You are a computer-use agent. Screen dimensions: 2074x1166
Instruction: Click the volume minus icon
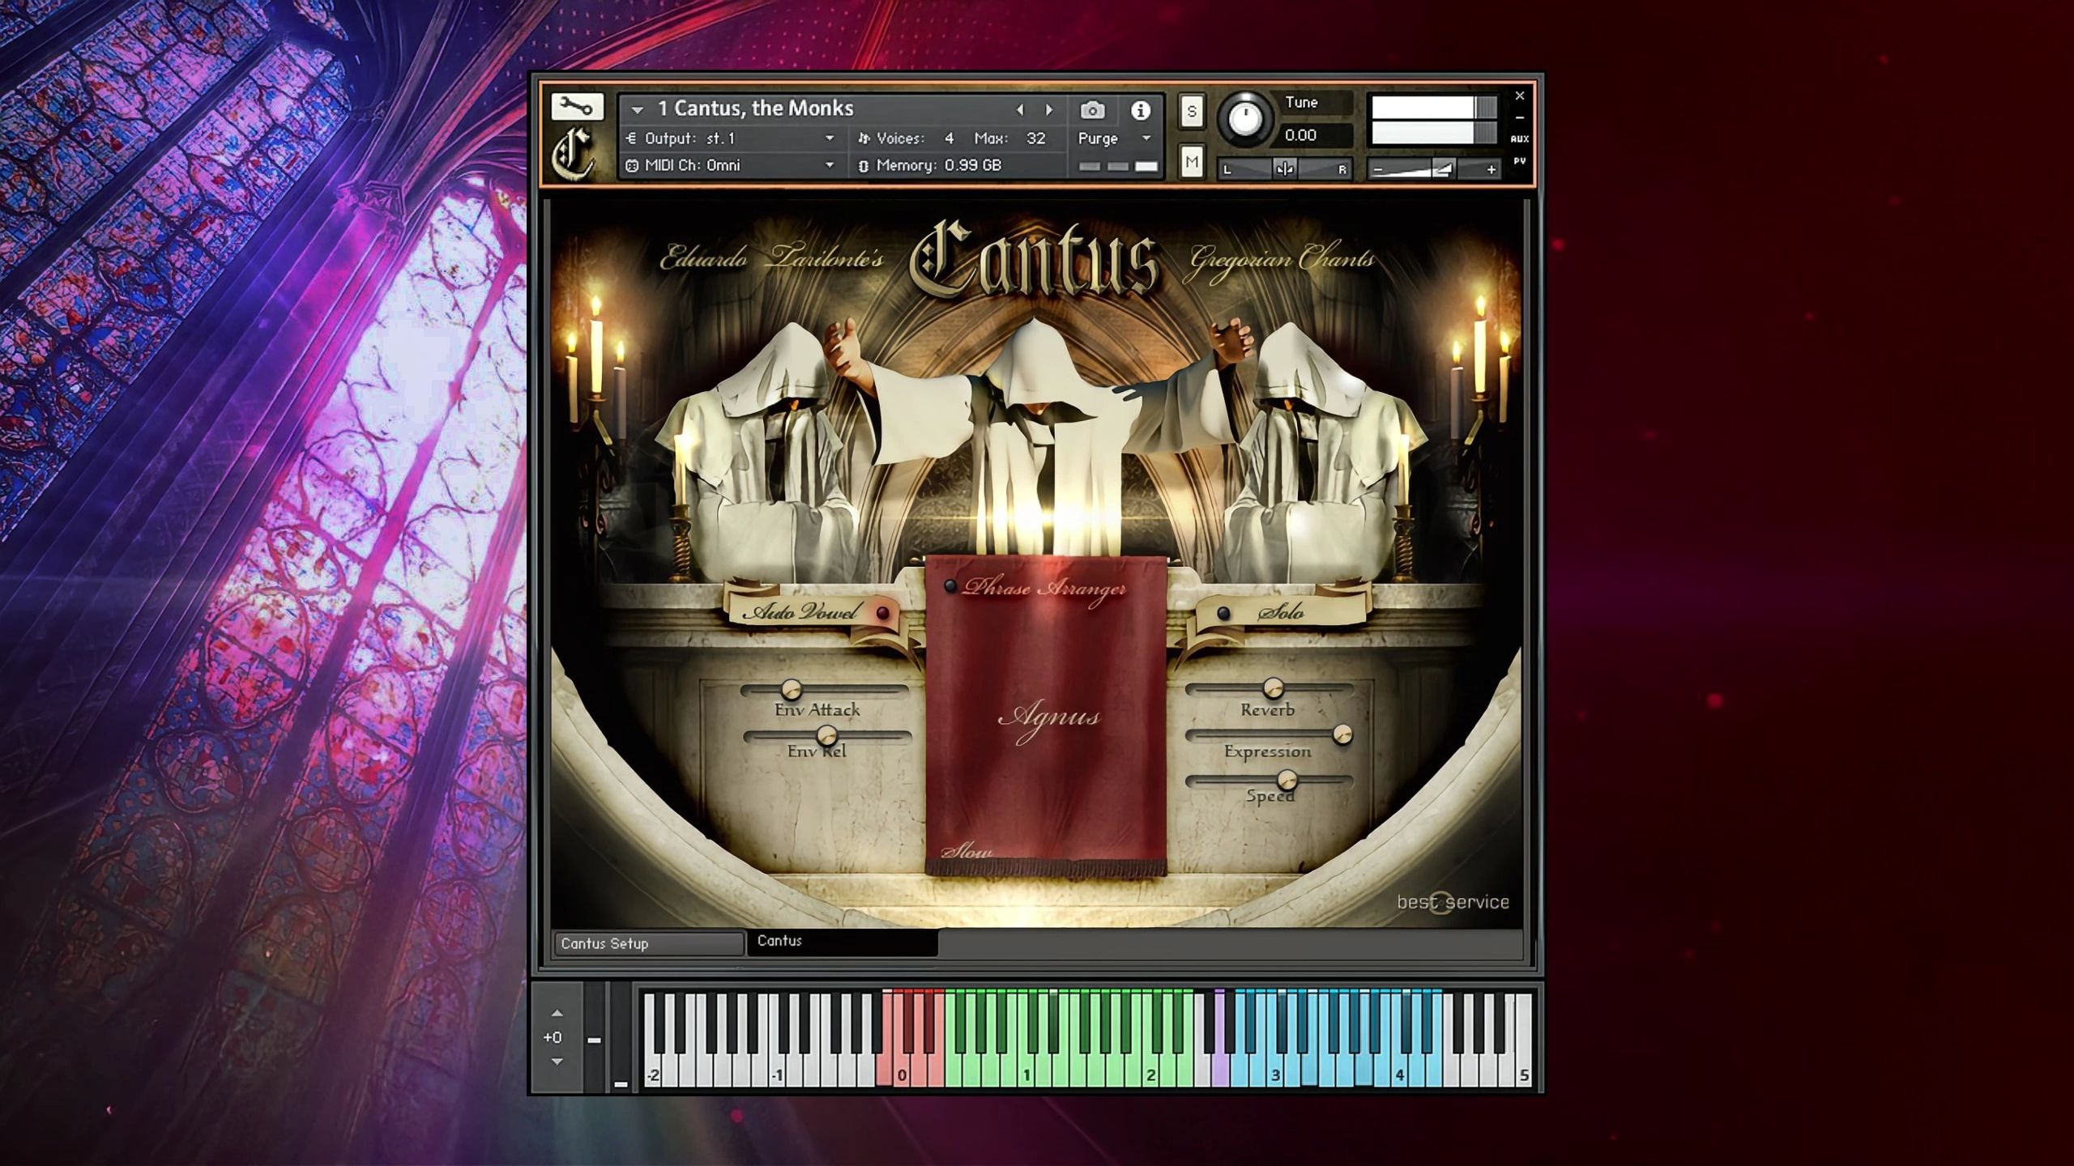coord(1377,169)
